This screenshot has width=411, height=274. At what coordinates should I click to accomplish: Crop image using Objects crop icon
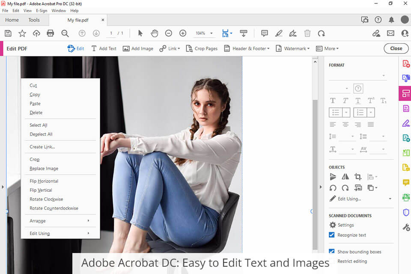tap(358, 177)
